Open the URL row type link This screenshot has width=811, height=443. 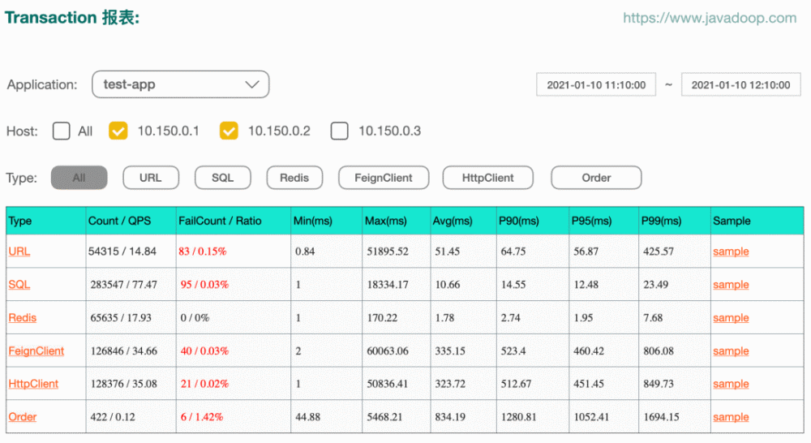[x=19, y=252]
